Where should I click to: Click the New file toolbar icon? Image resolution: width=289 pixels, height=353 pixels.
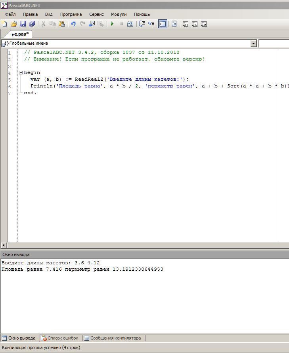point(4,24)
